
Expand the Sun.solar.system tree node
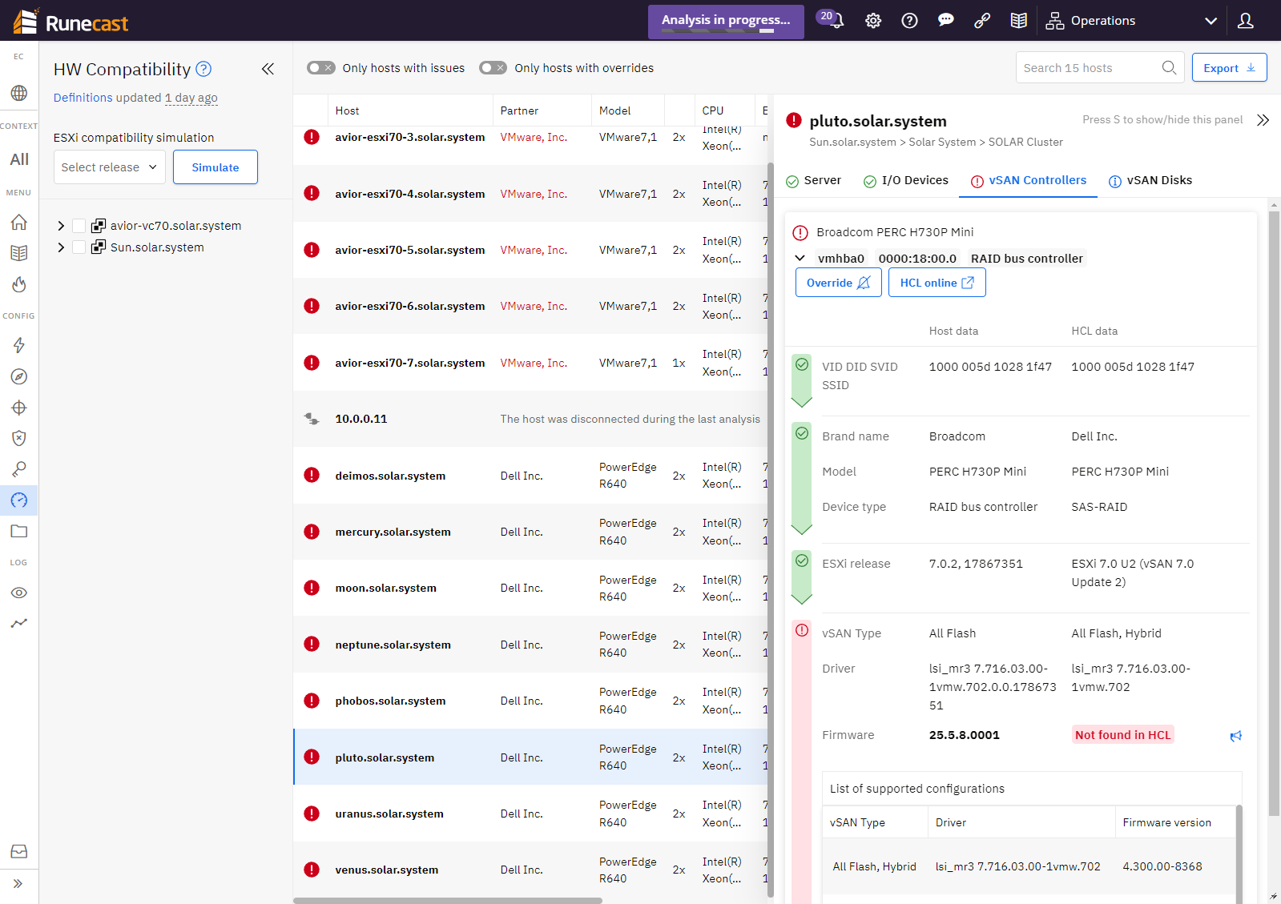click(x=61, y=247)
